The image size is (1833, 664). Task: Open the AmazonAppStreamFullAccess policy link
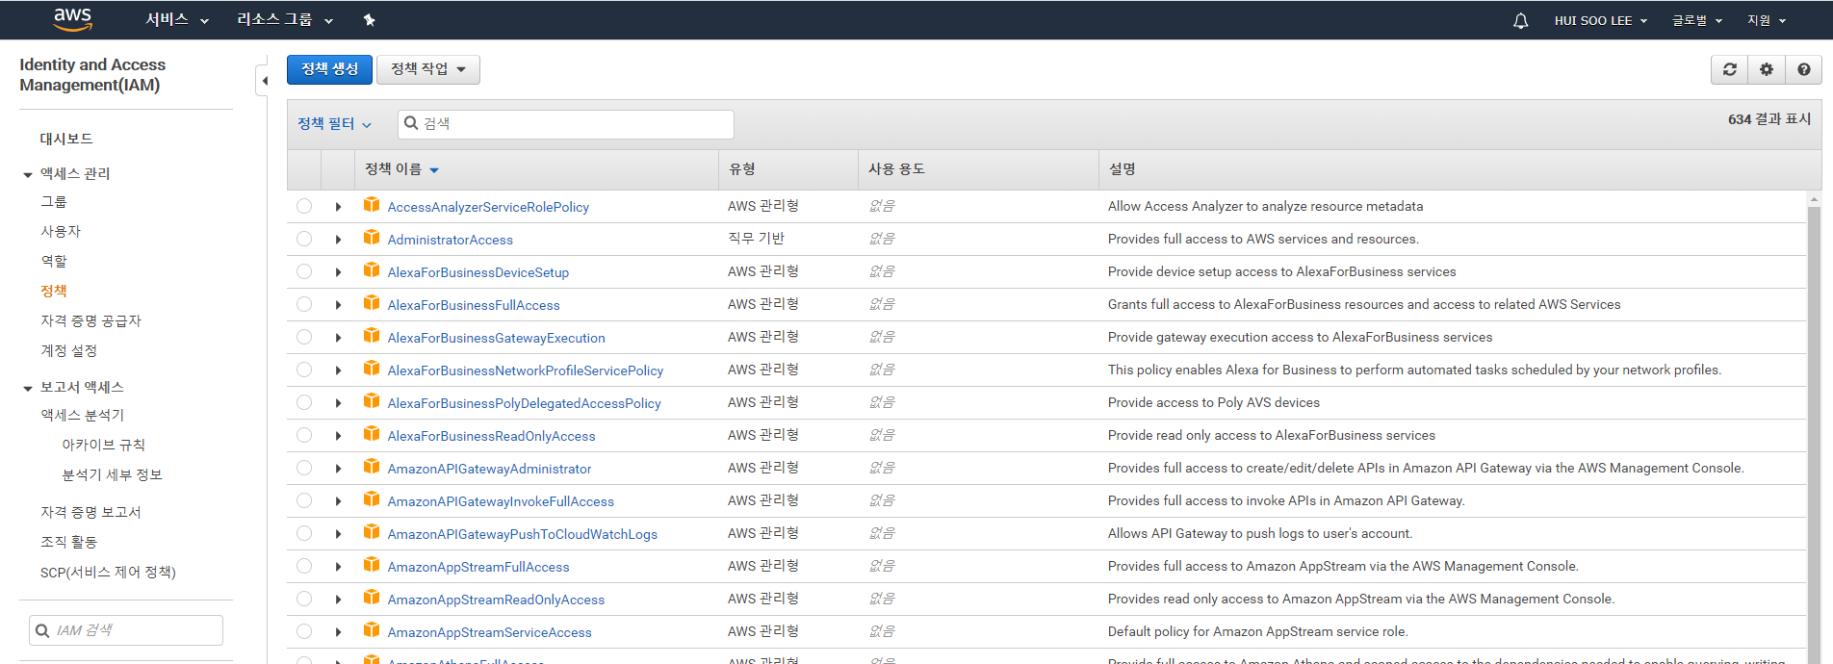(x=478, y=567)
